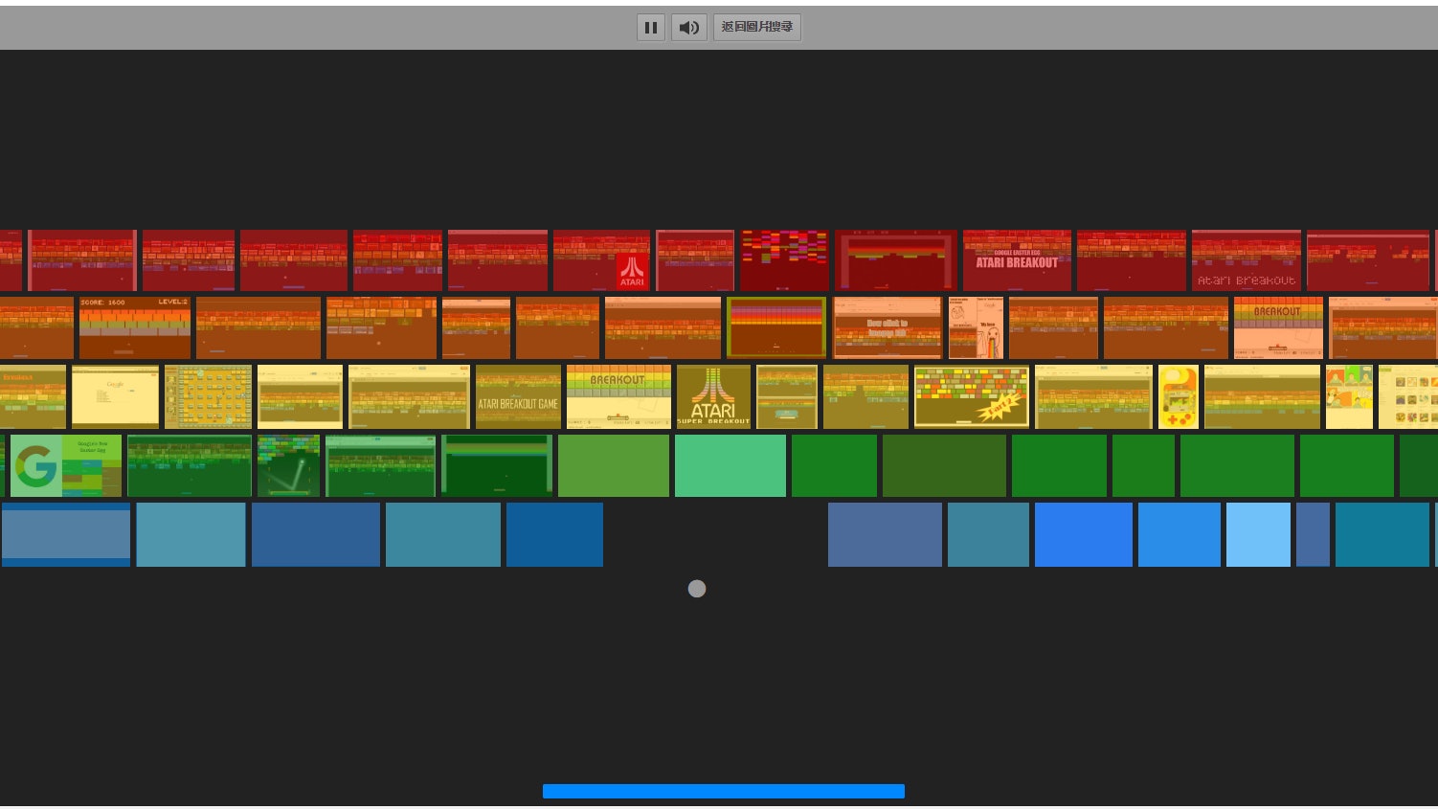The image size is (1438, 809).
Task: Click the red thumbnail with pixel-font Atari Breakout text
Action: coord(1247,260)
